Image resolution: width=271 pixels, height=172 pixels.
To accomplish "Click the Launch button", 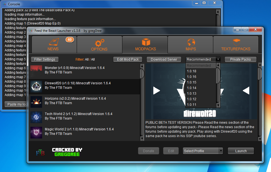I will click(241, 151).
